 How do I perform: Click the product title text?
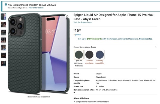pos(113,17)
